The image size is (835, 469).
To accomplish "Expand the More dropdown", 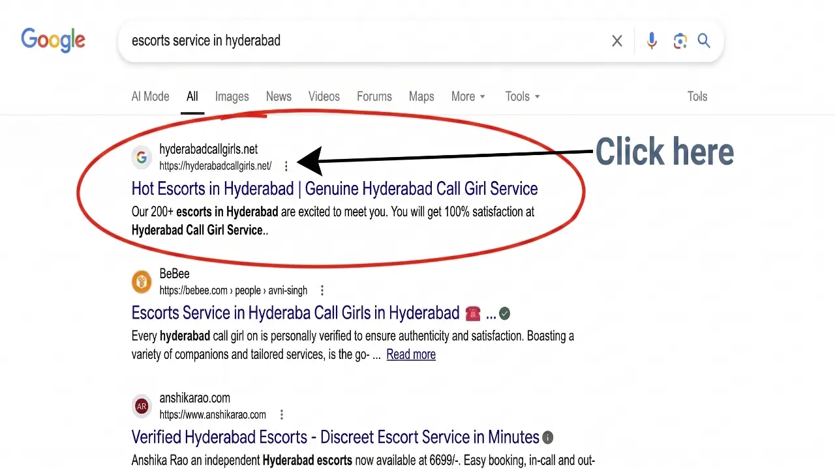I will pos(468,96).
